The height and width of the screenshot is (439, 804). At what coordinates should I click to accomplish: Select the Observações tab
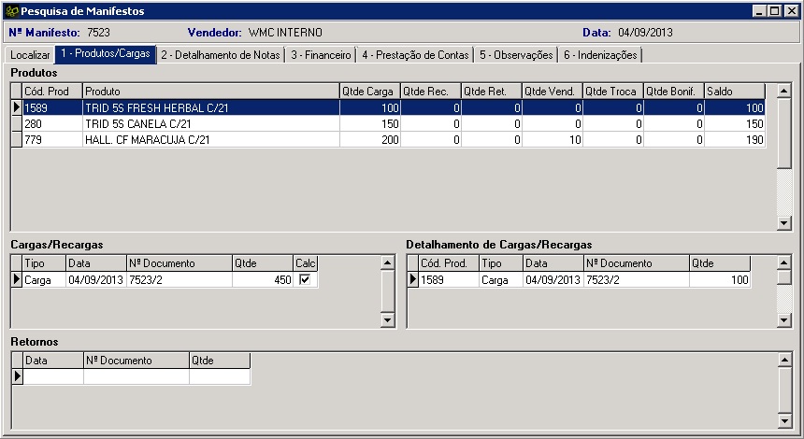516,55
